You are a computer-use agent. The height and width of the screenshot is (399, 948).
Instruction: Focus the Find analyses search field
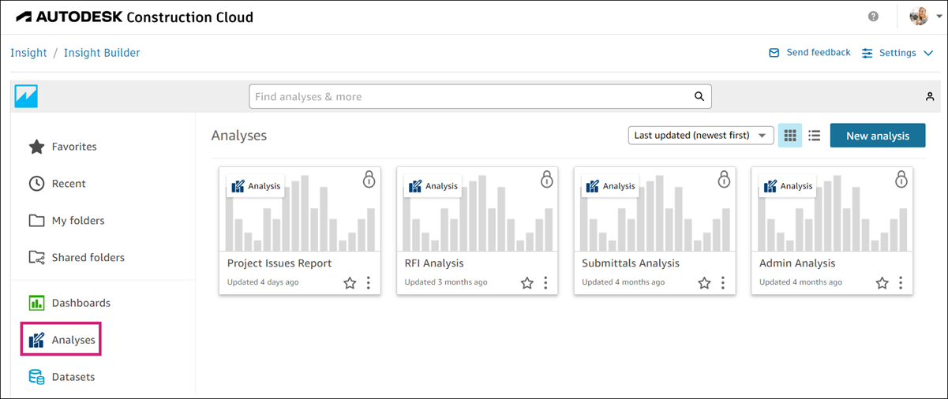[x=470, y=97]
